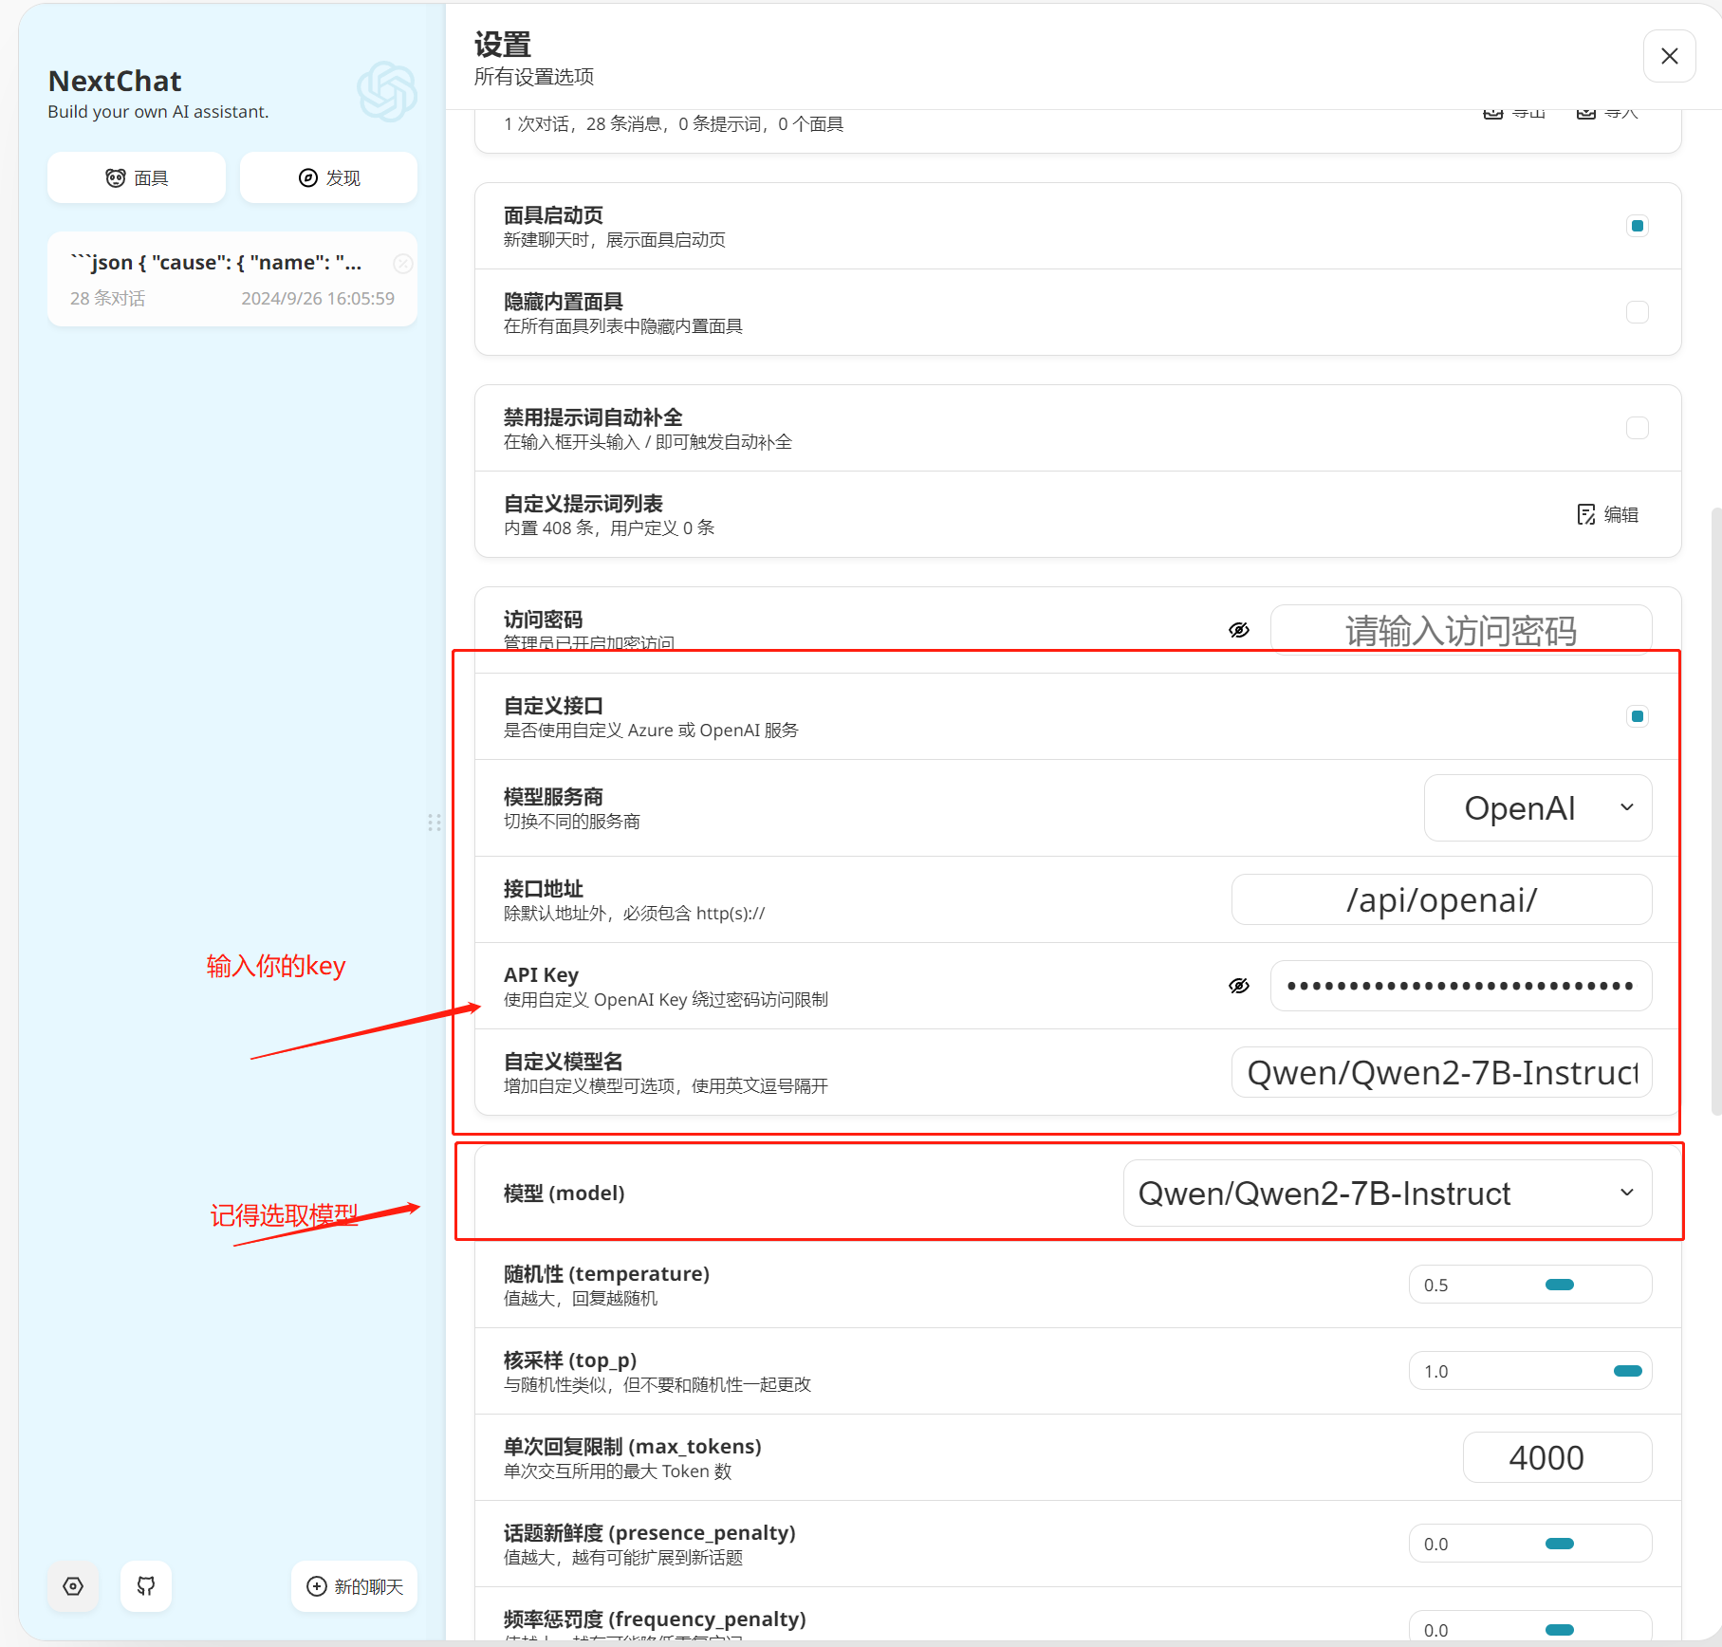Adjust the temperature slider at 0.5
The height and width of the screenshot is (1647, 1722).
pyautogui.click(x=1559, y=1285)
